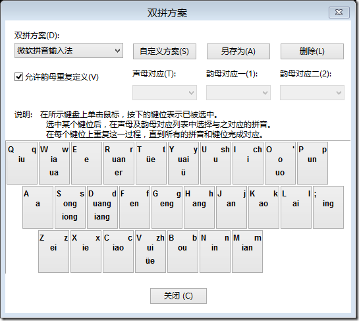This screenshot has width=359, height=321.
Task: Select the I key mapped to ch
Action: point(248,163)
